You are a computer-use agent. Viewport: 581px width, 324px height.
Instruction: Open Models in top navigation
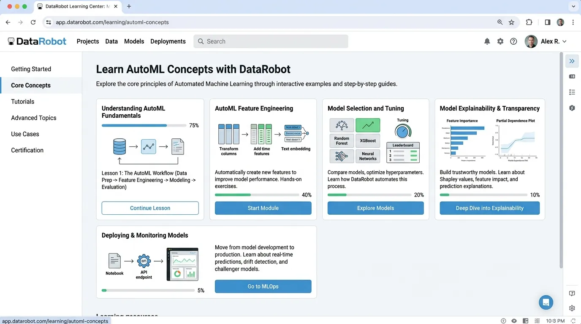tap(134, 41)
